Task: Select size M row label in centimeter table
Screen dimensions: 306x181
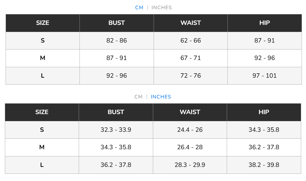Action: click(43, 58)
